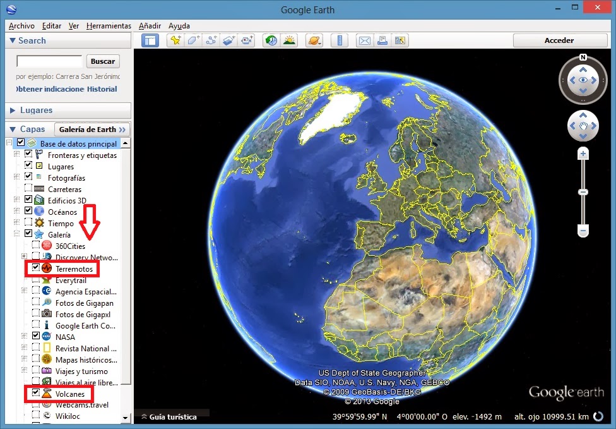Screen dimensions: 616x429
Task: Open the Ruler measurement tool
Action: pyautogui.click(x=340, y=40)
